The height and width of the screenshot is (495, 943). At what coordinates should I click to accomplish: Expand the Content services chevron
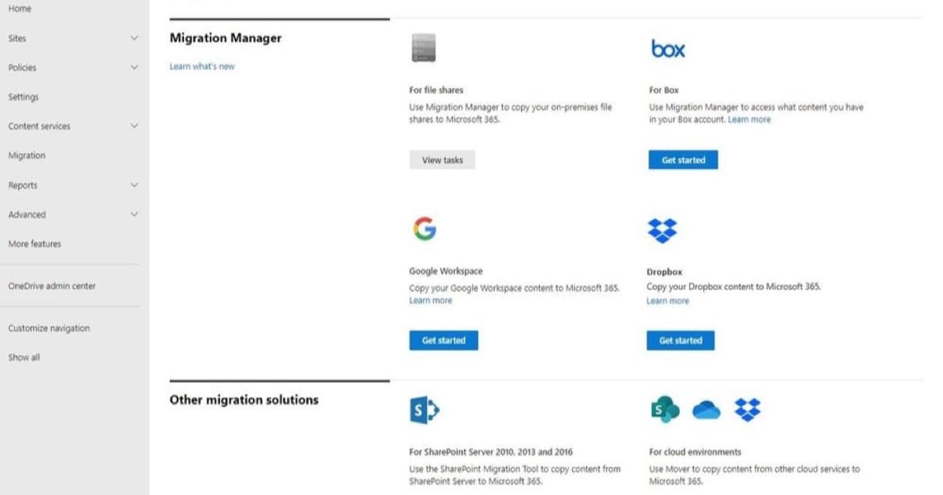click(x=134, y=126)
